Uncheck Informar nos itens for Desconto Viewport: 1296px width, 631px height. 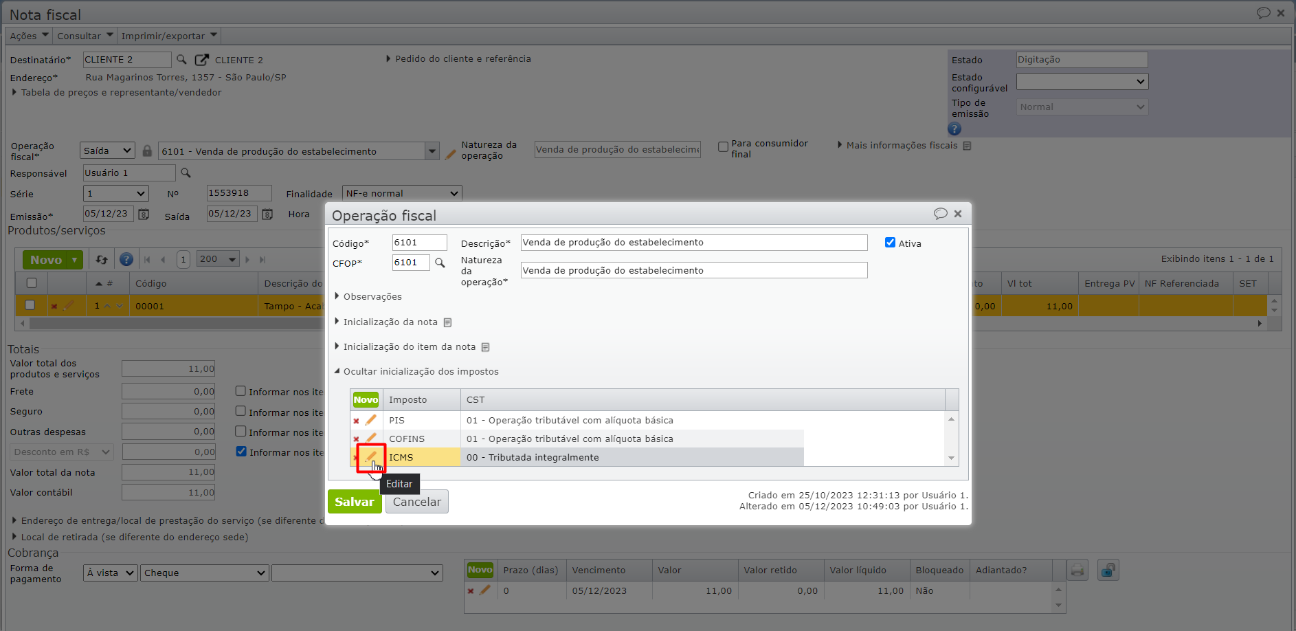[241, 452]
